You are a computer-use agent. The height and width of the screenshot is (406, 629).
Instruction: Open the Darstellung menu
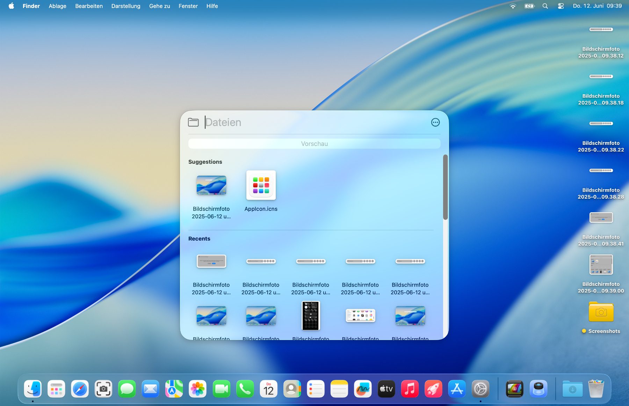(x=126, y=6)
